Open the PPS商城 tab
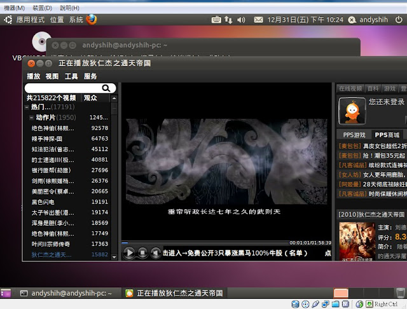 coord(387,135)
